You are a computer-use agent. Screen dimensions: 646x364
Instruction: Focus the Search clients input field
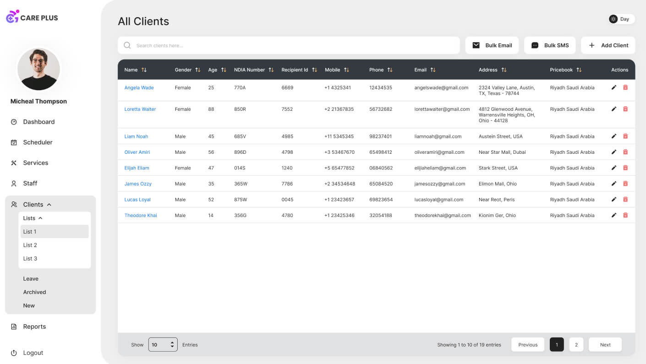pyautogui.click(x=289, y=45)
